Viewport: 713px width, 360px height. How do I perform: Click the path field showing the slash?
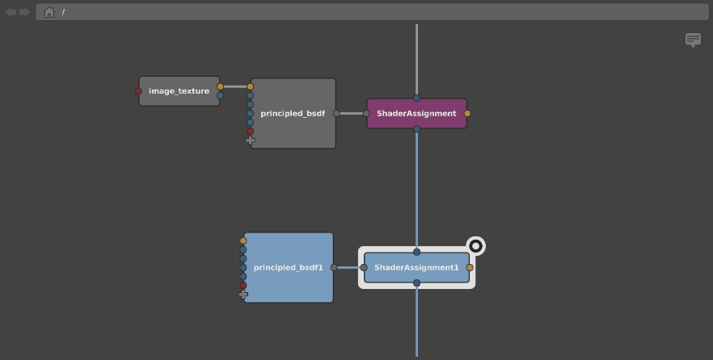(372, 12)
